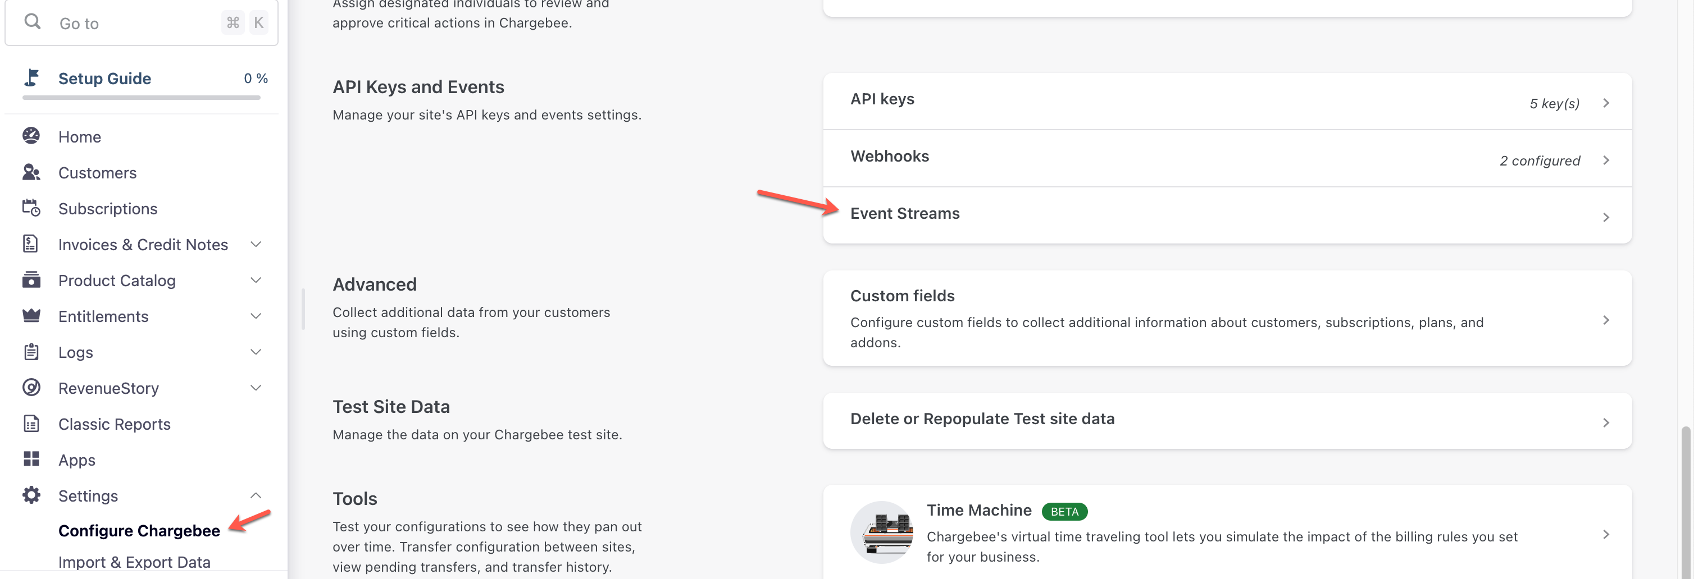Image resolution: width=1694 pixels, height=579 pixels.
Task: Open the Apps page
Action: 77,460
